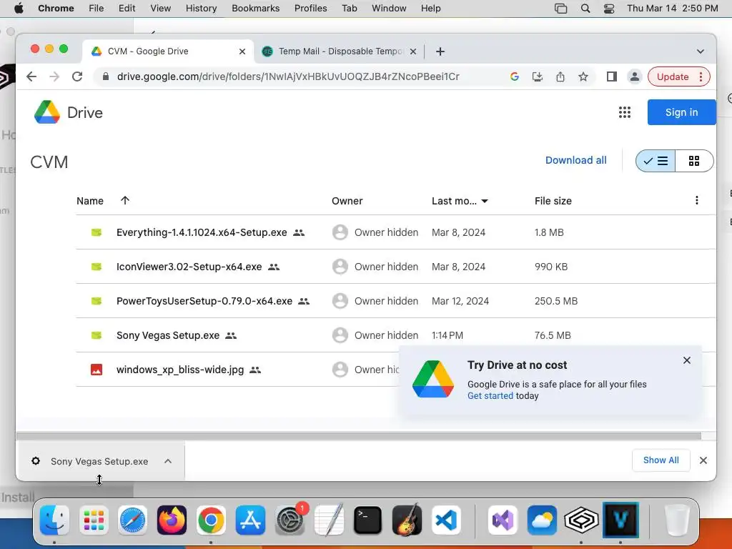732x549 pixels.
Task: Click the install app icon in address bar
Action: click(x=538, y=76)
